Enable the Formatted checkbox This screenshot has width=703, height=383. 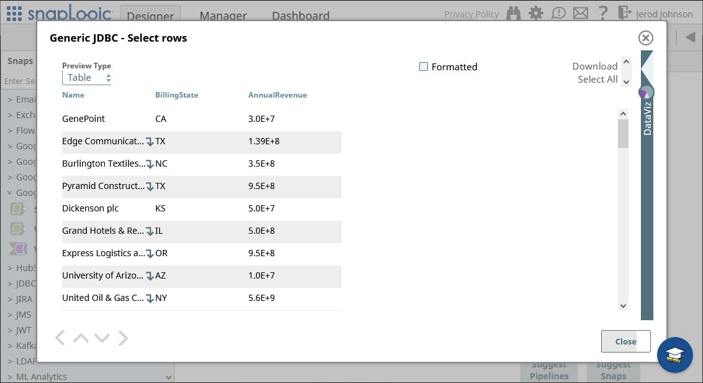[x=424, y=67]
